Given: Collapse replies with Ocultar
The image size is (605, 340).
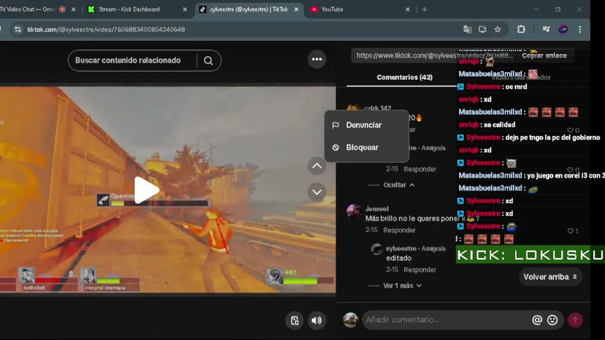Looking at the screenshot, I should pyautogui.click(x=399, y=185).
